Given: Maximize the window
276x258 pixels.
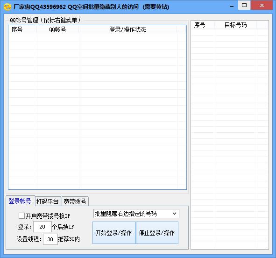Looking at the screenshot, I should click(x=244, y=5).
